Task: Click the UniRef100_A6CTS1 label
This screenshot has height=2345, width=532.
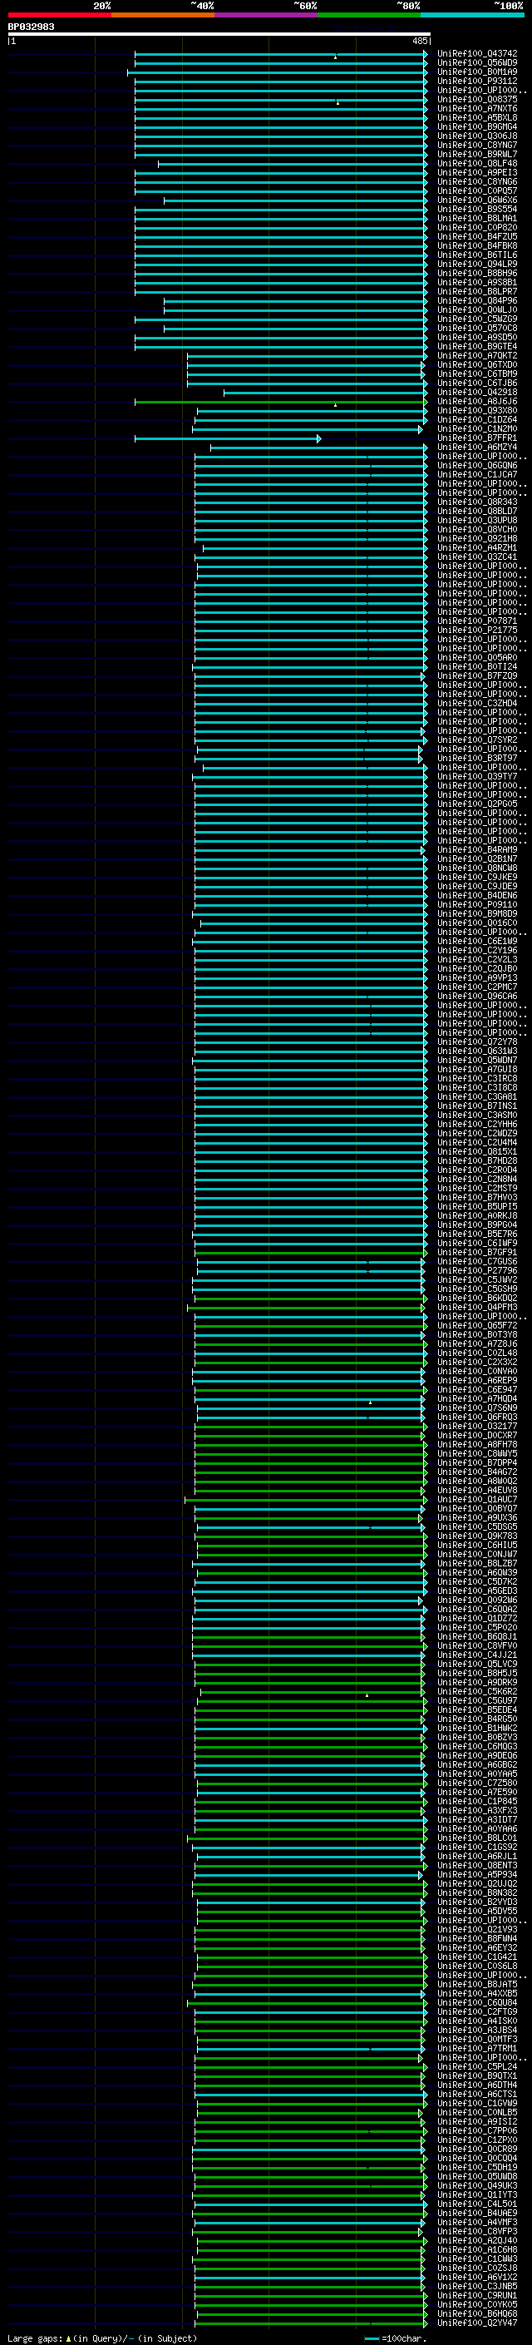Action: (476, 2095)
